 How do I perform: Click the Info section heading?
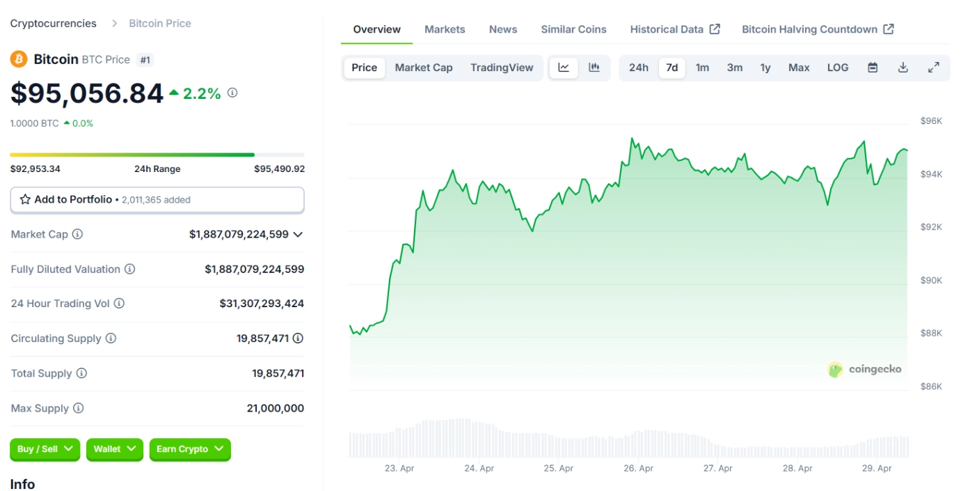(22, 484)
